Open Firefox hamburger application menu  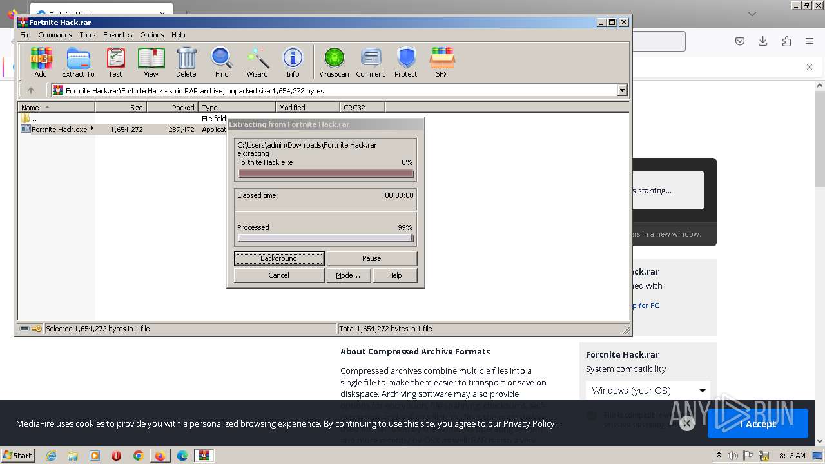[x=810, y=41]
